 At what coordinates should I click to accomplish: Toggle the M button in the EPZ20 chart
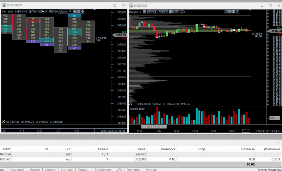[x=237, y=12]
